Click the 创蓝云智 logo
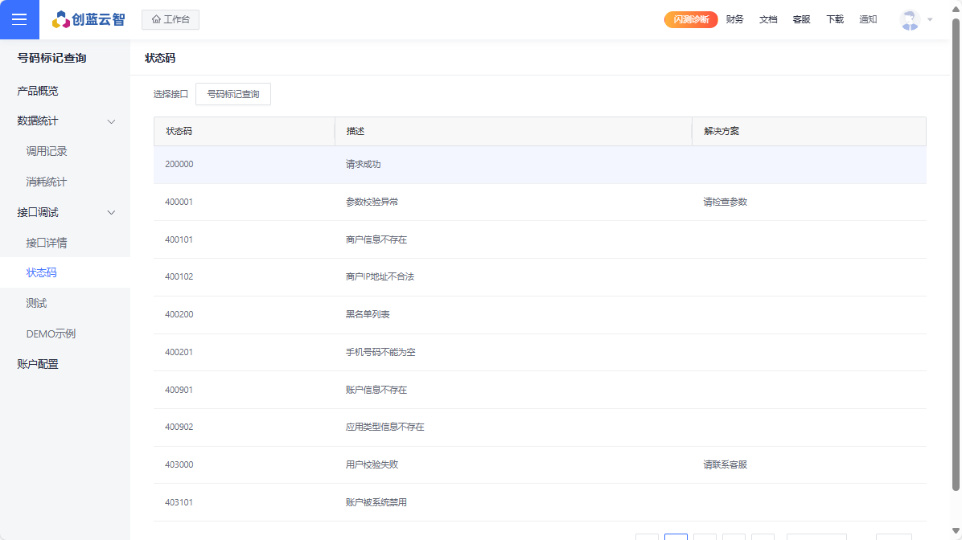The width and height of the screenshot is (962, 540). point(88,19)
